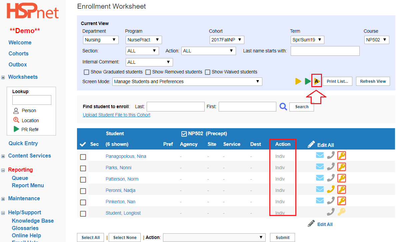
Task: Open Report Menu under Reporting
Action: 28,185
